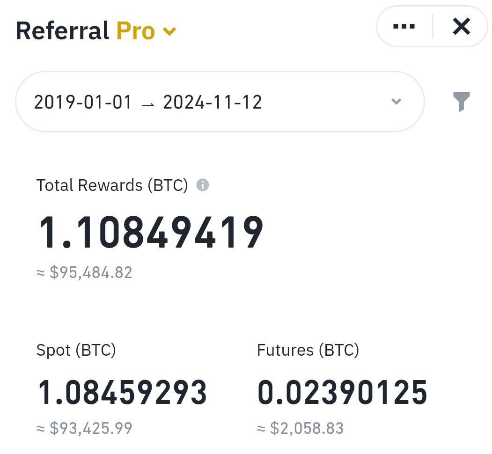Select the start date 2019-01-01

coord(83,102)
